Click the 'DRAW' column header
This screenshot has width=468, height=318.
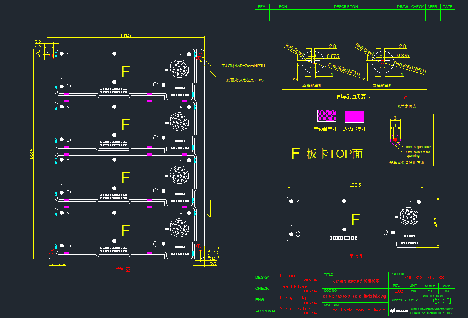(x=402, y=7)
